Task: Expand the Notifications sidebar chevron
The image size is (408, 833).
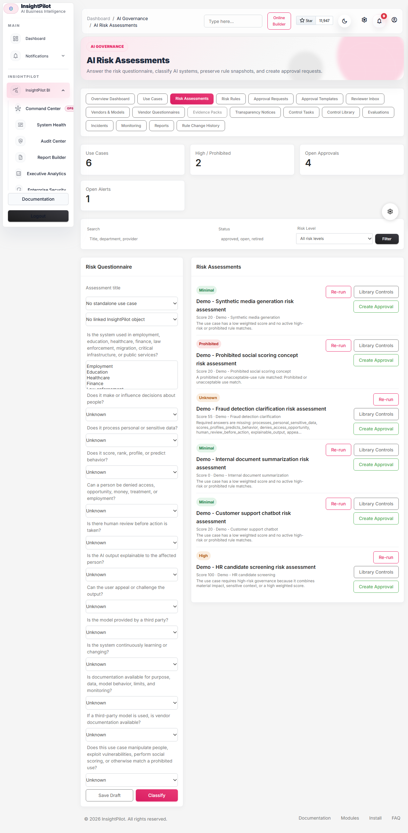Action: [63, 56]
